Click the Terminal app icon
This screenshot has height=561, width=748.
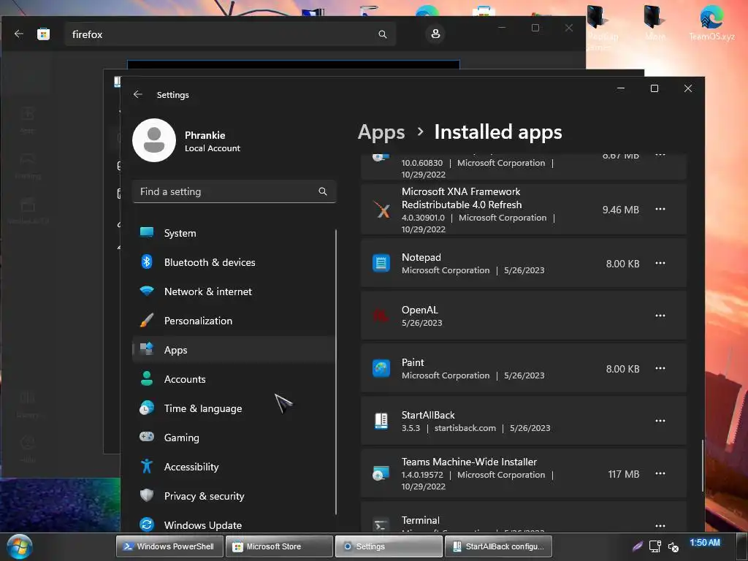tap(381, 525)
